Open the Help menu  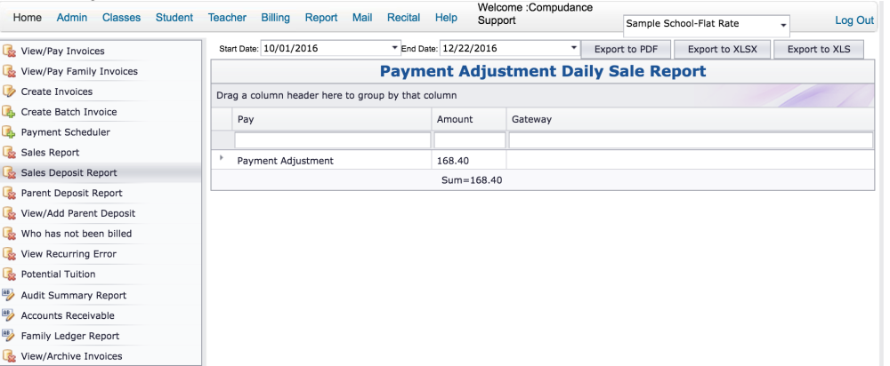pos(446,18)
